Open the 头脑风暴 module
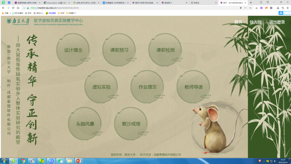This screenshot has height=164, width=291. click(85, 124)
